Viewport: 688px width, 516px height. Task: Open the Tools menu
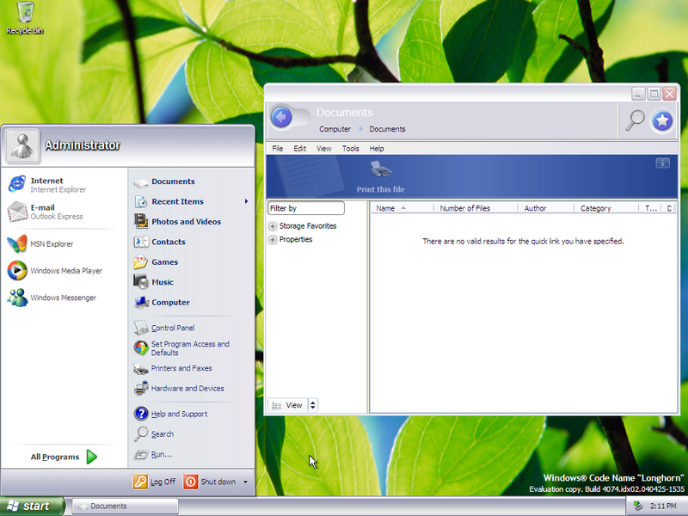point(350,149)
